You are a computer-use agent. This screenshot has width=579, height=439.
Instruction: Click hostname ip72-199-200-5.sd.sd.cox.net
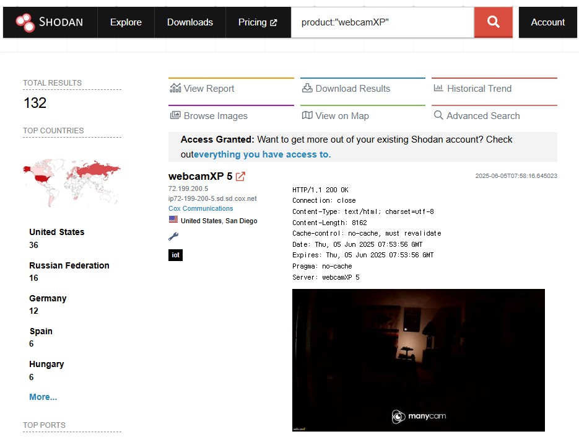[212, 198]
